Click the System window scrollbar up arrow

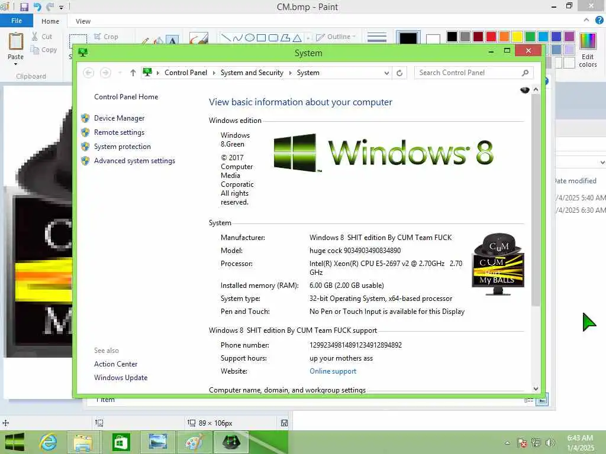(536, 89)
